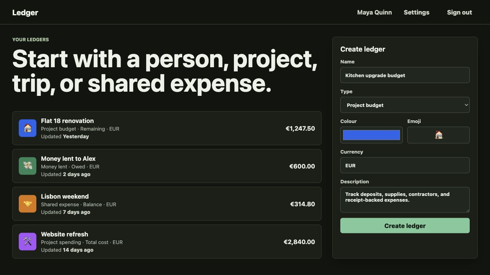
Task: Click the 'Create ledger' panel heading
Action: coord(363,49)
